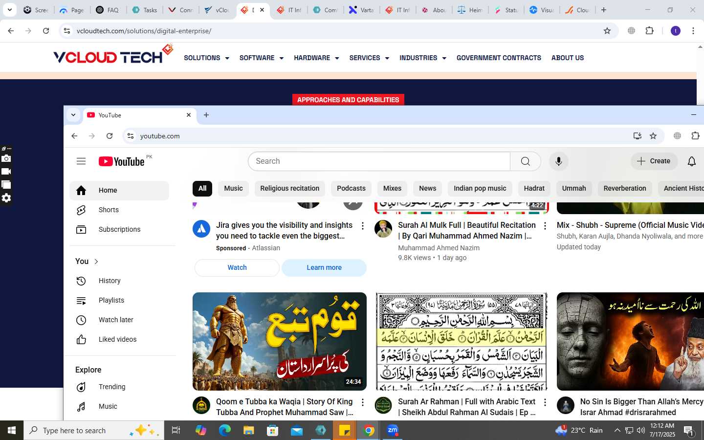Expand SOLUTIONS menu on vCloud Tech
Image resolution: width=704 pixels, height=440 pixels.
pyautogui.click(x=206, y=58)
